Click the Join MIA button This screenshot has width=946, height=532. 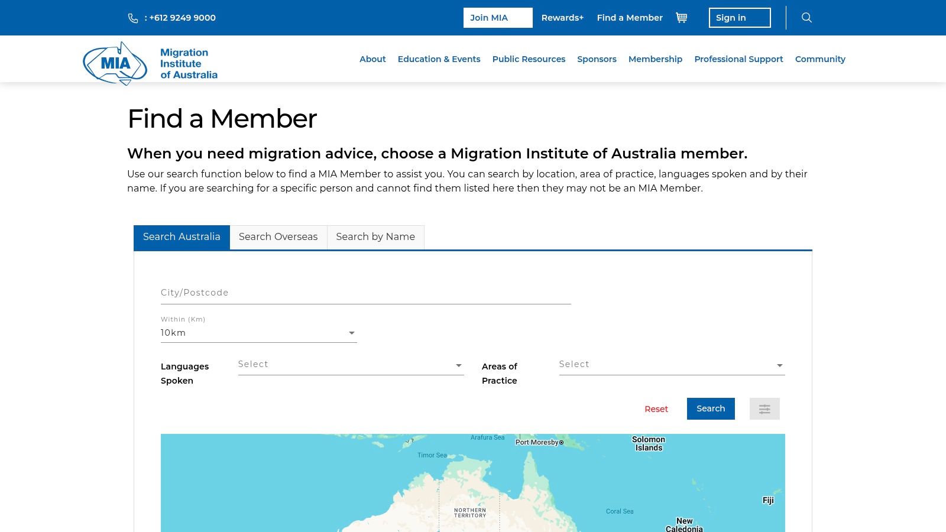(x=497, y=18)
